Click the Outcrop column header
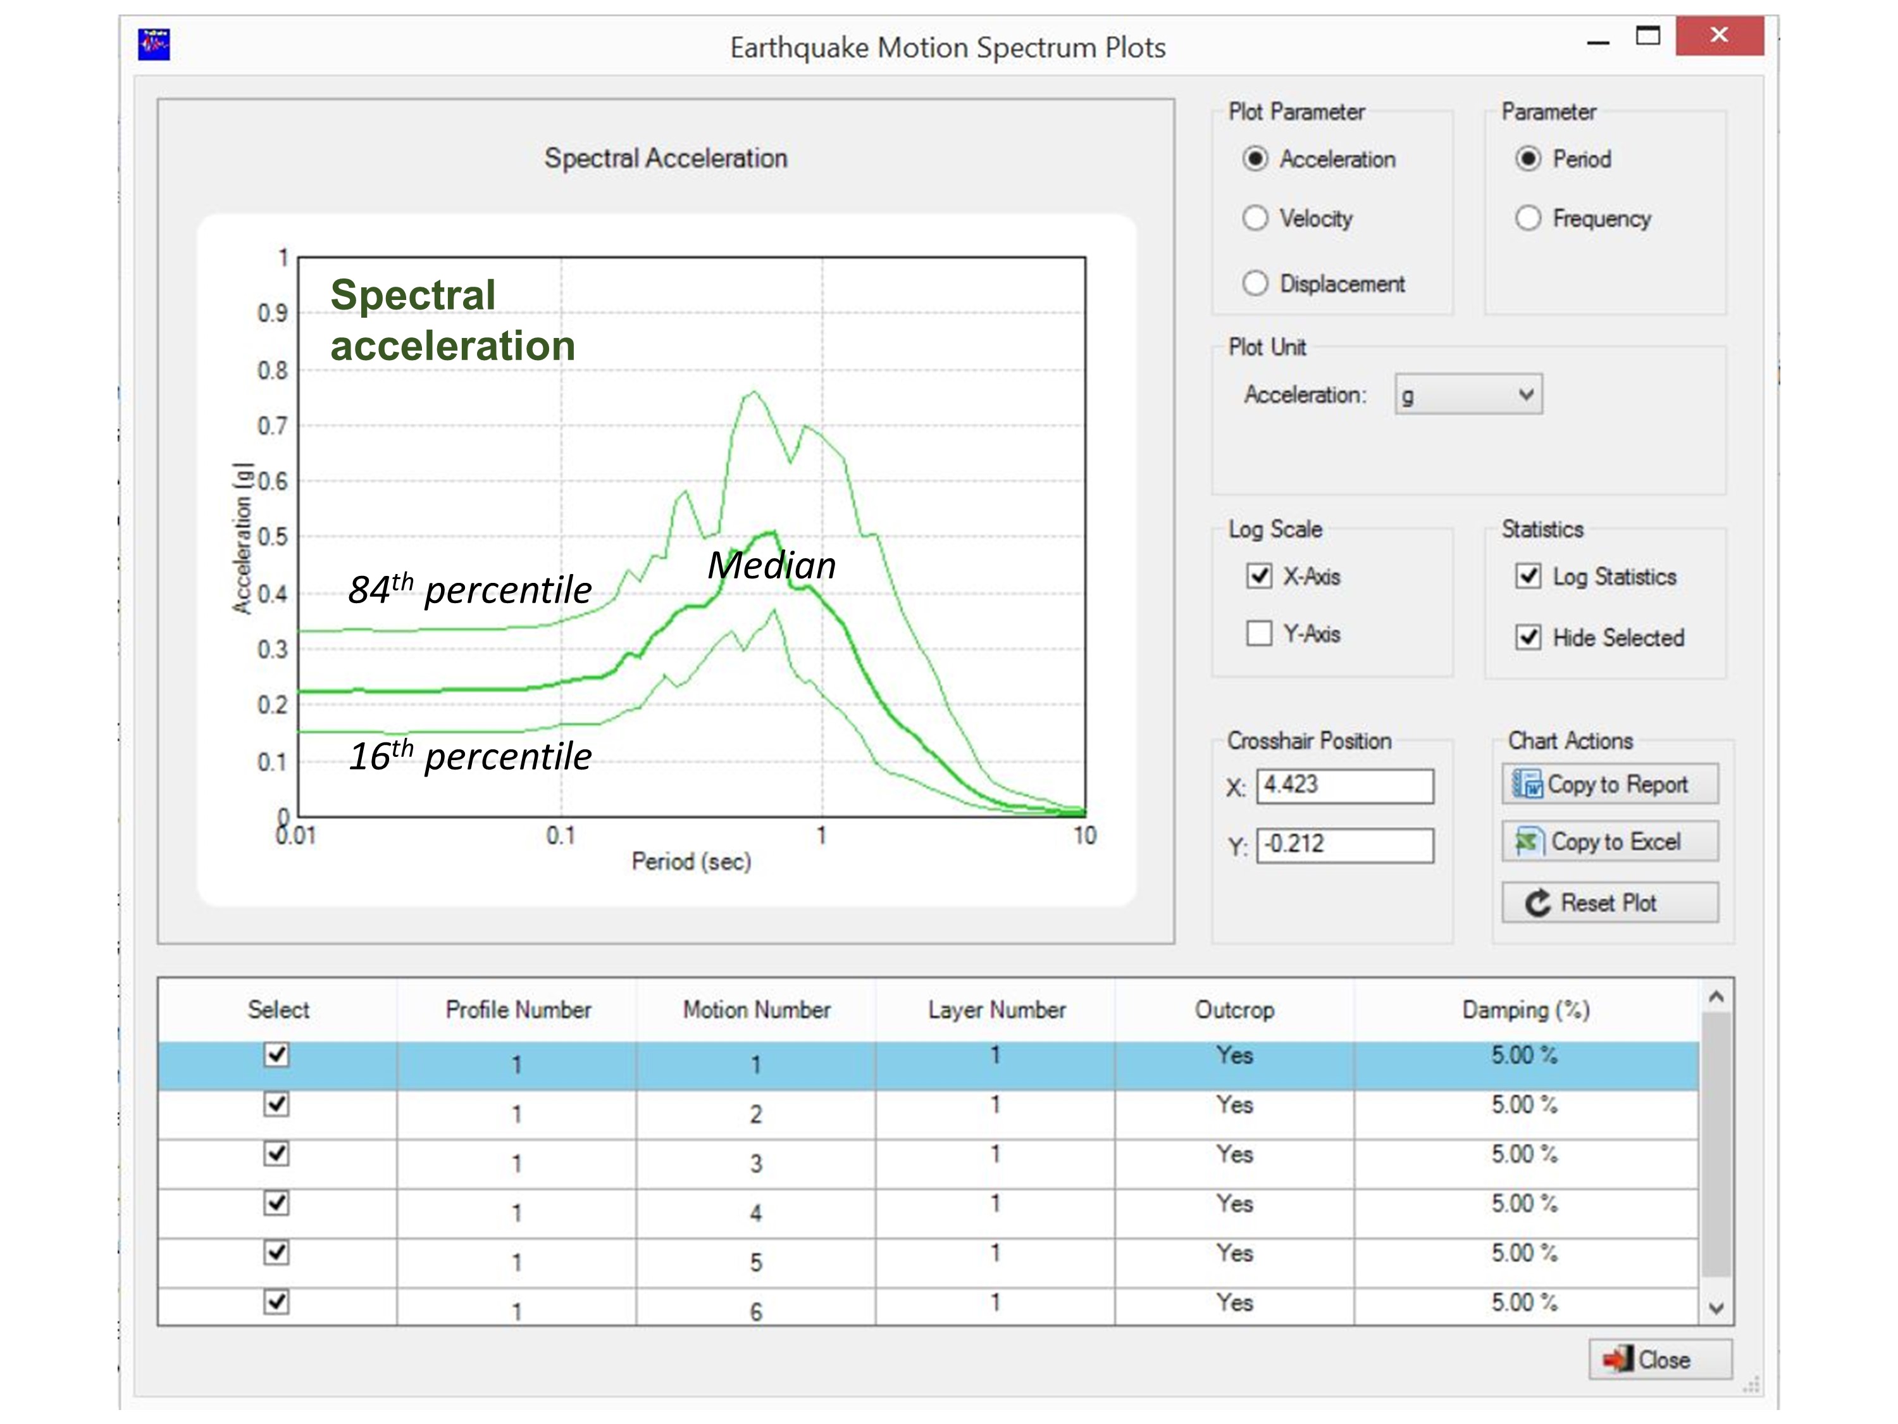Viewport: 1898px width, 1424px height. click(1235, 1009)
